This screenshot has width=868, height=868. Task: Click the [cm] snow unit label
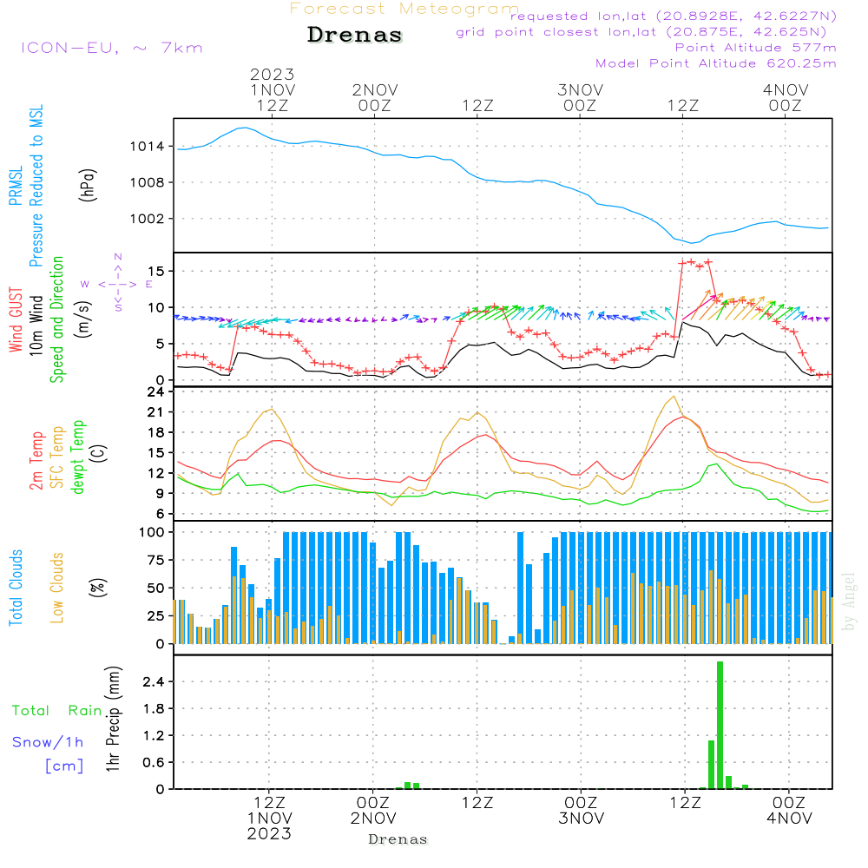(64, 766)
